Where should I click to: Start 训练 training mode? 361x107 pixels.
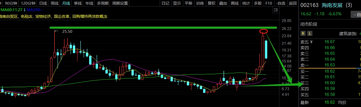pos(200,3)
